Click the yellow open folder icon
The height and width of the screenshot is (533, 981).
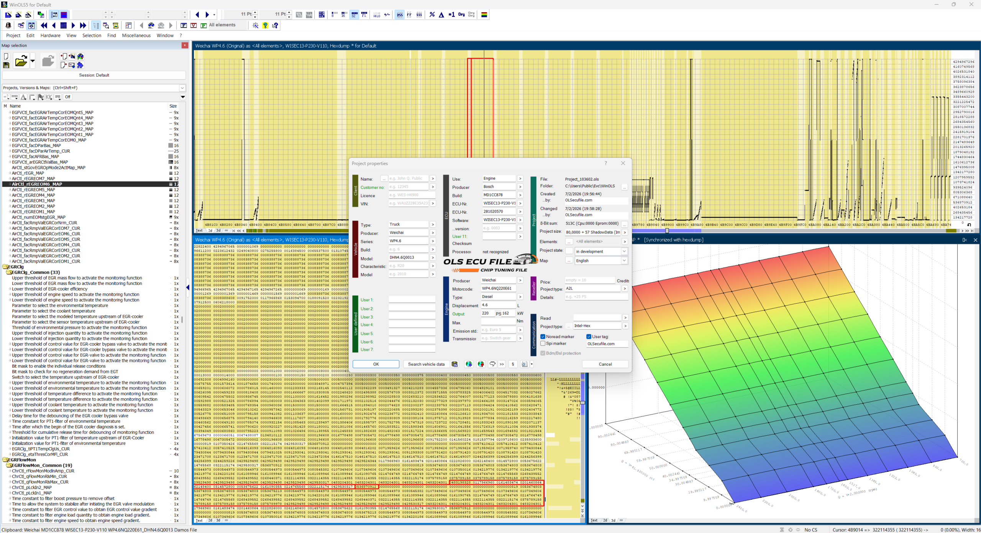pyautogui.click(x=21, y=61)
